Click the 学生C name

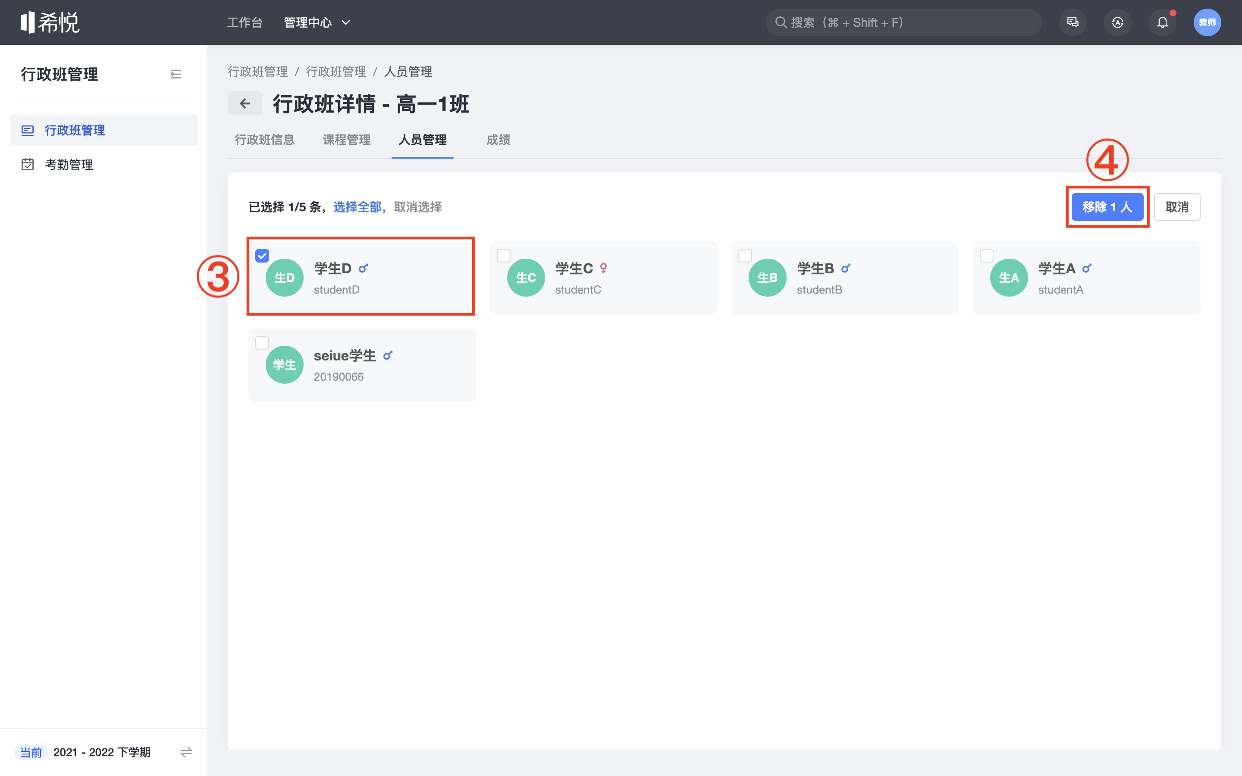pos(574,269)
